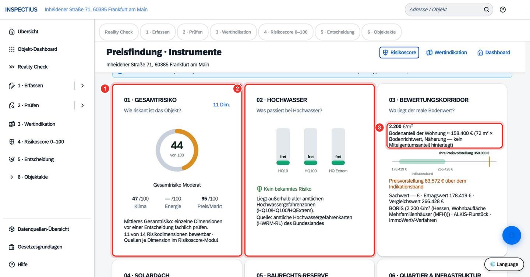
Task: Click the HQ Extrem flood bar
Action: tap(338, 147)
